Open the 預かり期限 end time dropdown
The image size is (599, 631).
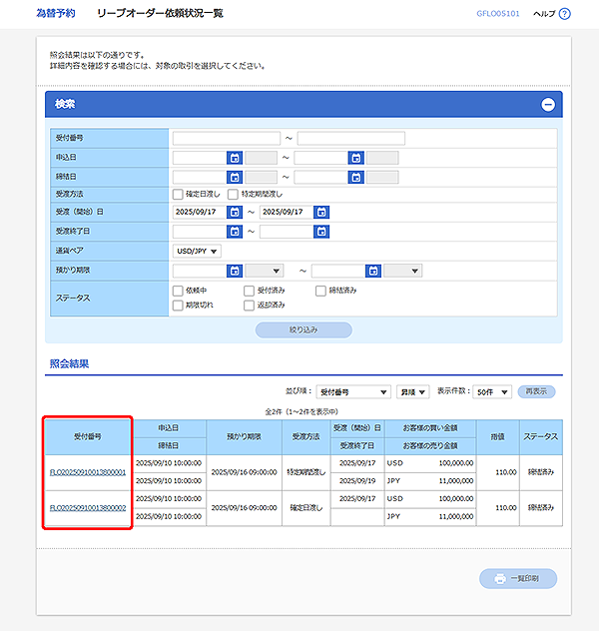pos(402,271)
